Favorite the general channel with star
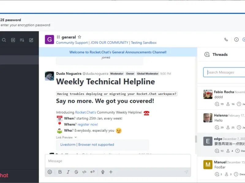 (80, 37)
